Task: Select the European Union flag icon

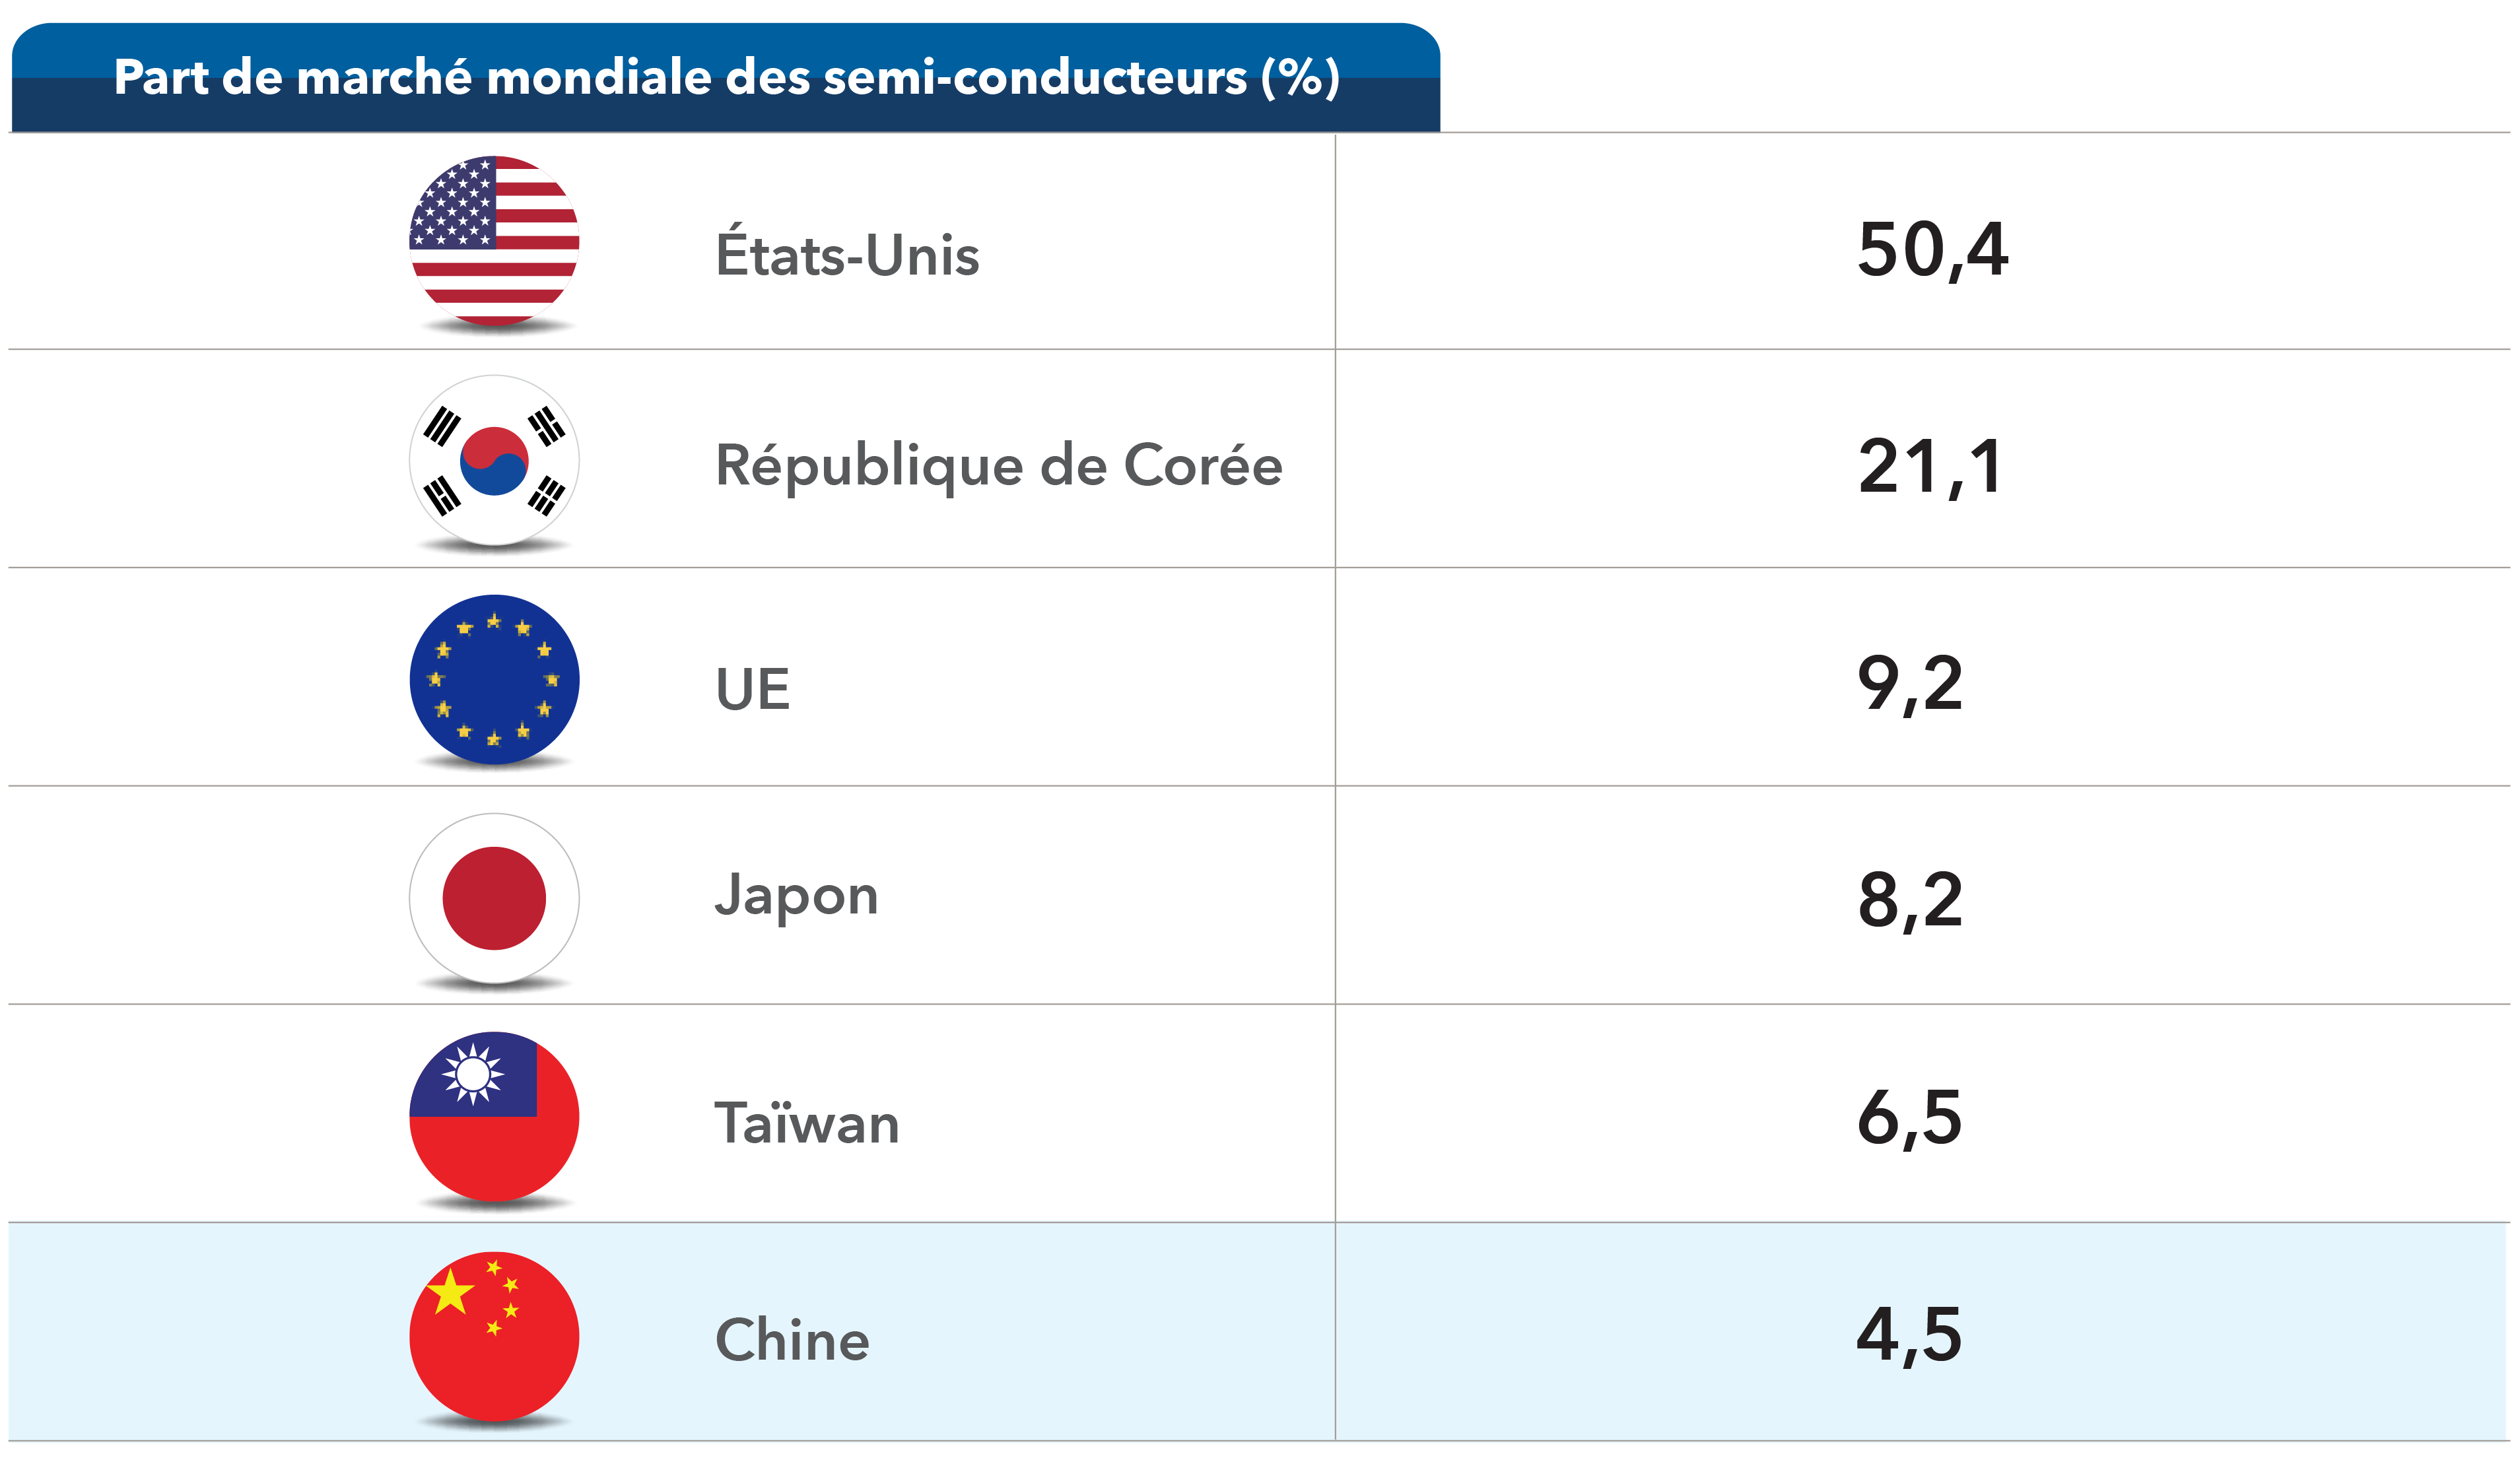Action: [494, 680]
